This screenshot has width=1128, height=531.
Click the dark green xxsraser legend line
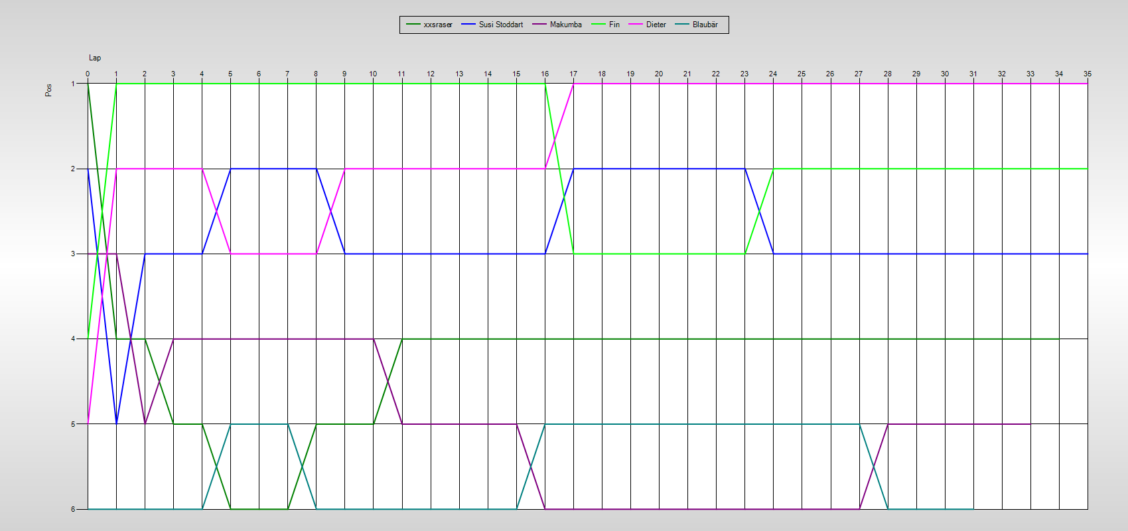[413, 25]
